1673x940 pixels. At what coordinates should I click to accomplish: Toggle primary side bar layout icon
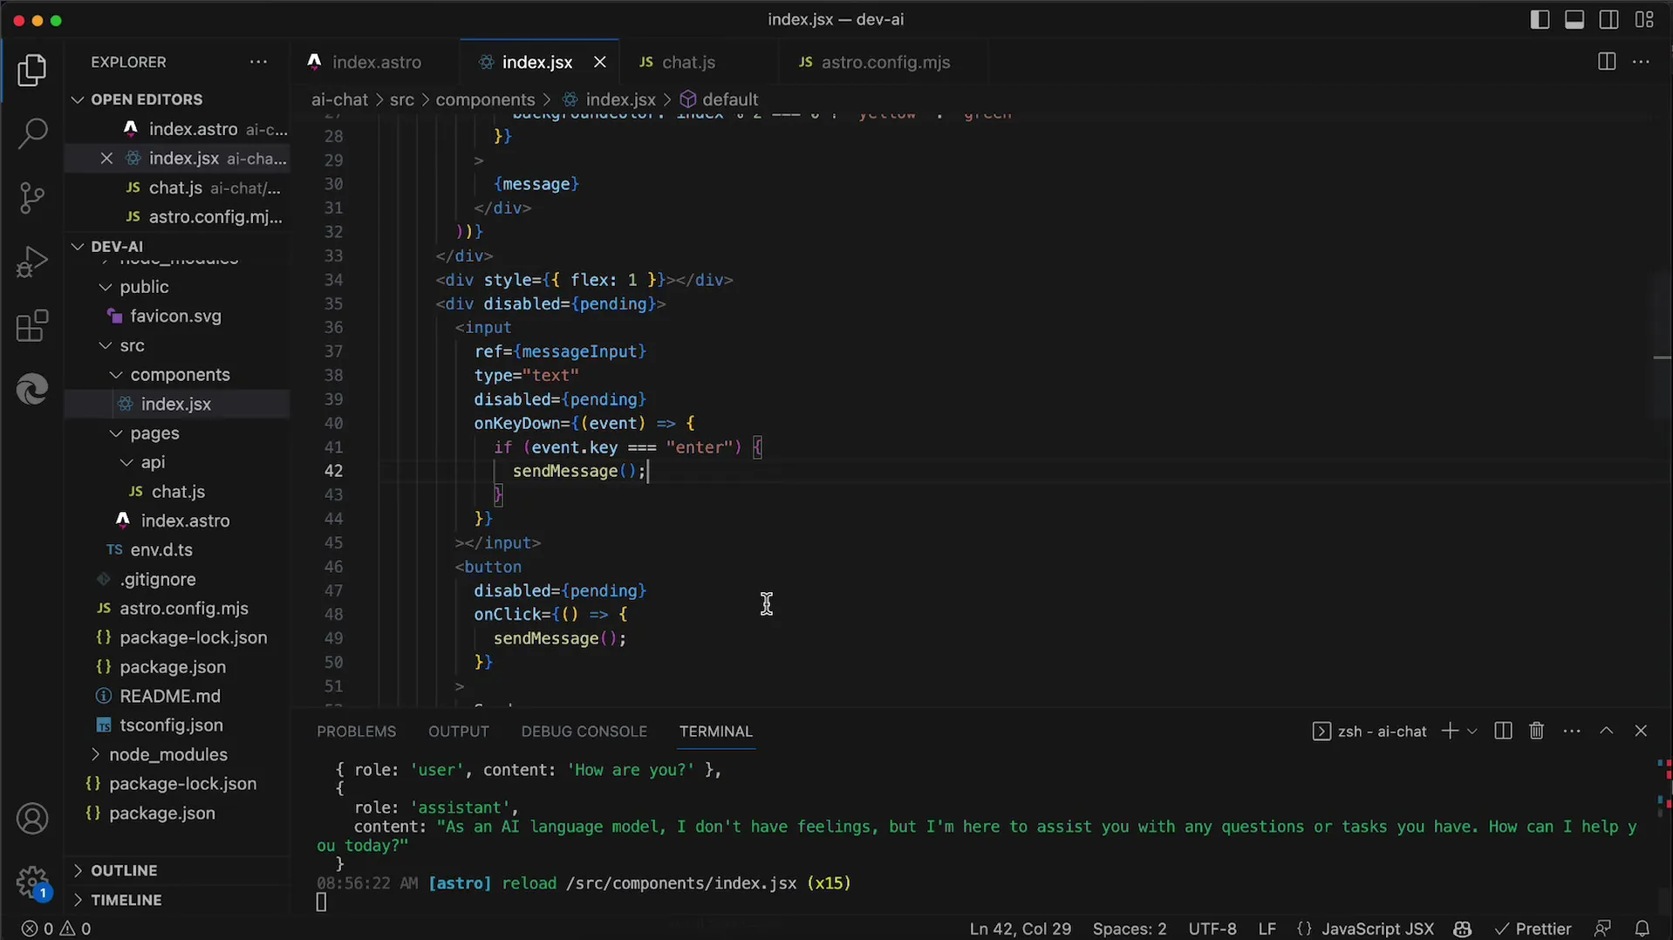1540,20
